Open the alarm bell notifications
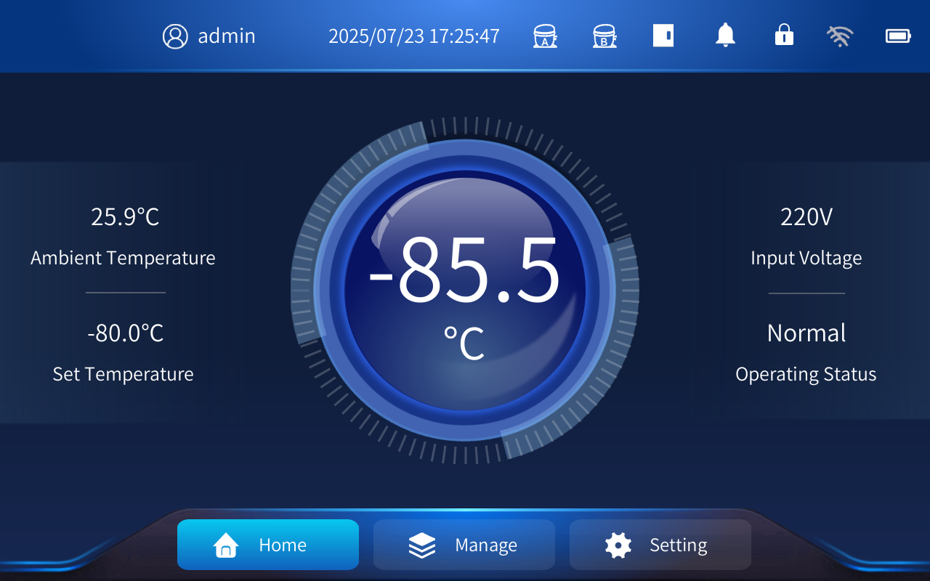The image size is (930, 581). (725, 36)
